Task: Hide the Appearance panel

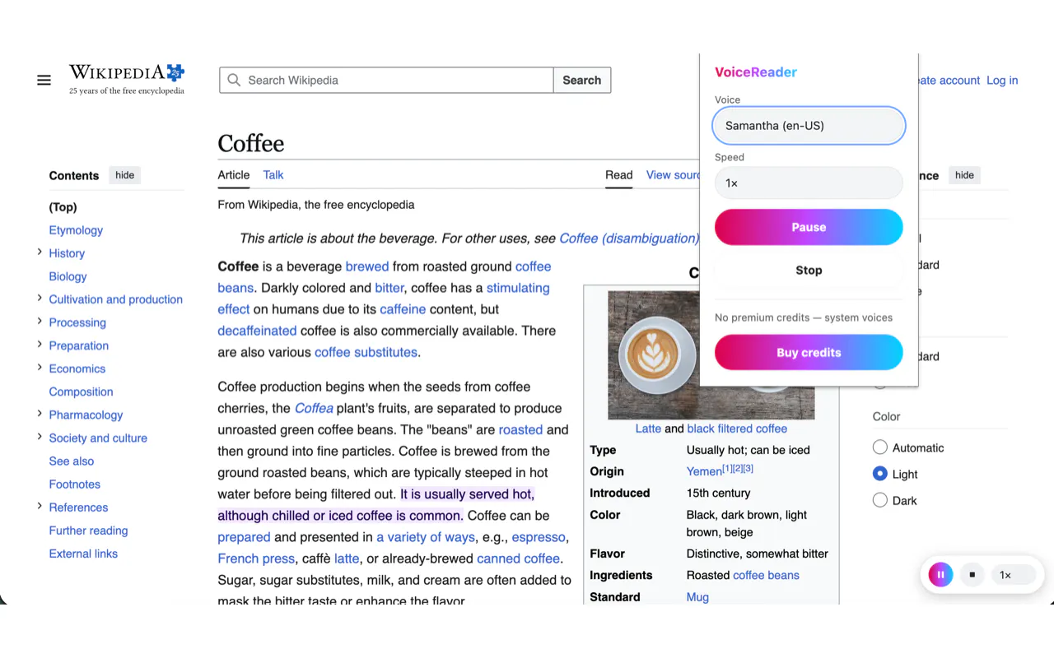Action: (x=964, y=175)
